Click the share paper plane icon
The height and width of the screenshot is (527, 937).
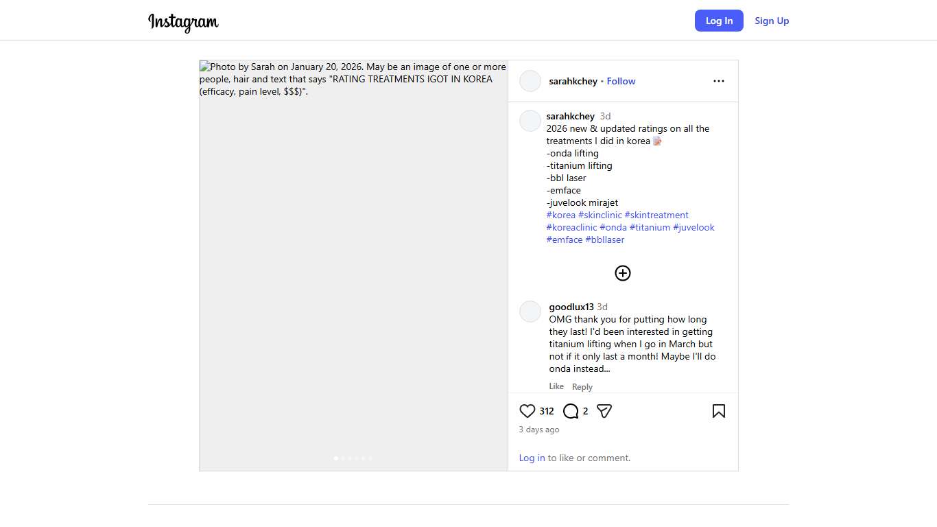[x=604, y=411]
